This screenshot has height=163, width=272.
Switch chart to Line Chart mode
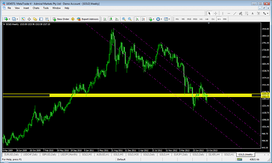click(x=117, y=19)
